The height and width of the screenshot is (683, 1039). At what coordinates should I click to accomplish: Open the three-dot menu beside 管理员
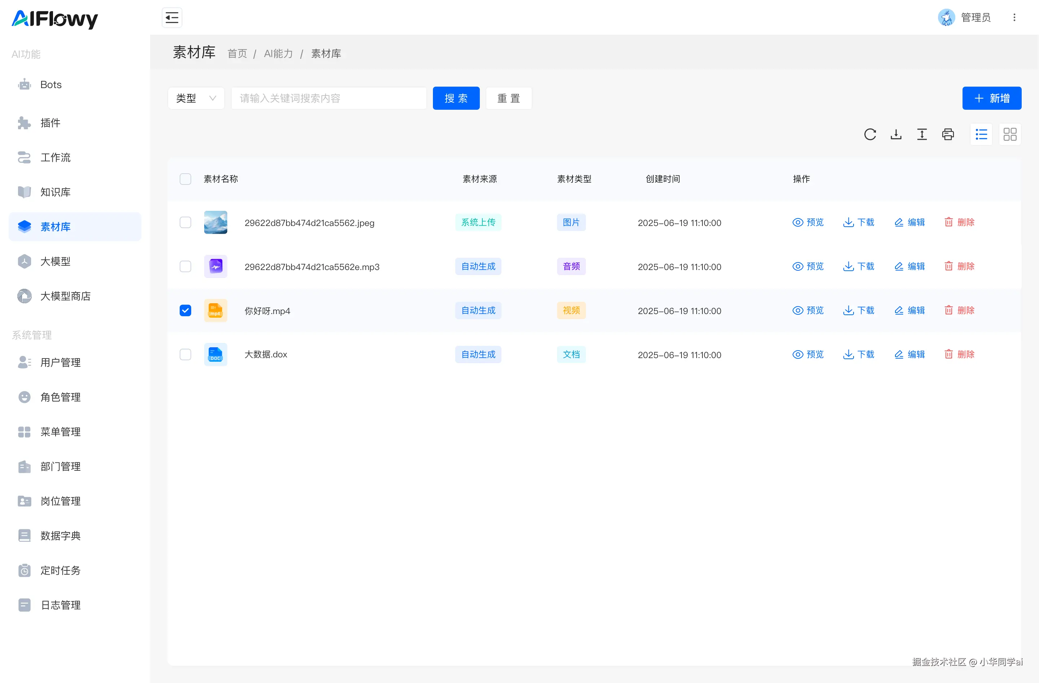click(x=1014, y=17)
